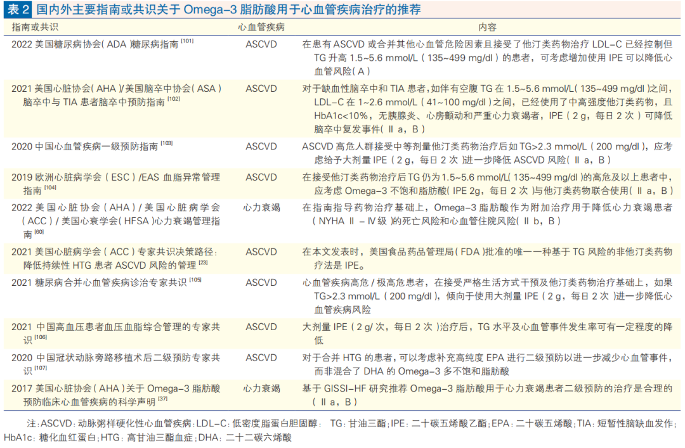
Task: Click reference superscript [37]
Action: [162, 399]
